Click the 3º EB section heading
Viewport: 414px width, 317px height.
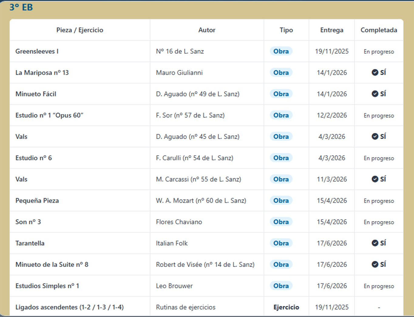[21, 7]
